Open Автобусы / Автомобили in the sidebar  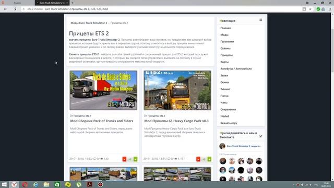[236, 69]
